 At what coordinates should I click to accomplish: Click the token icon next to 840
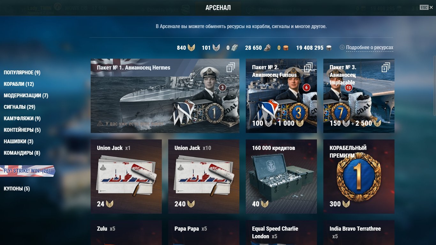coord(192,48)
